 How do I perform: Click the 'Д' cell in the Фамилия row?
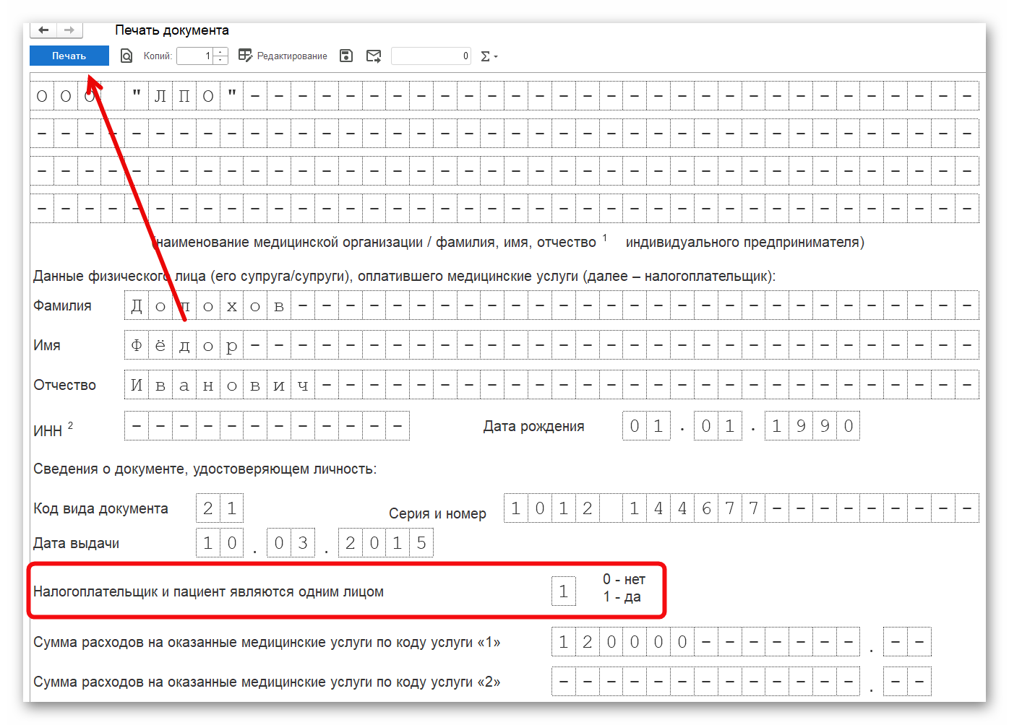[137, 305]
